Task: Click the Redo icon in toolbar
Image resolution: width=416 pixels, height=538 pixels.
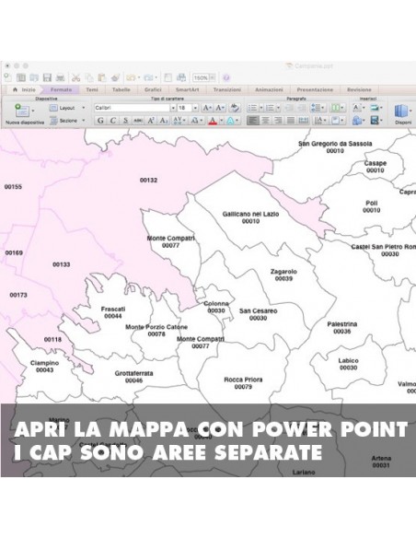Action: [x=148, y=78]
